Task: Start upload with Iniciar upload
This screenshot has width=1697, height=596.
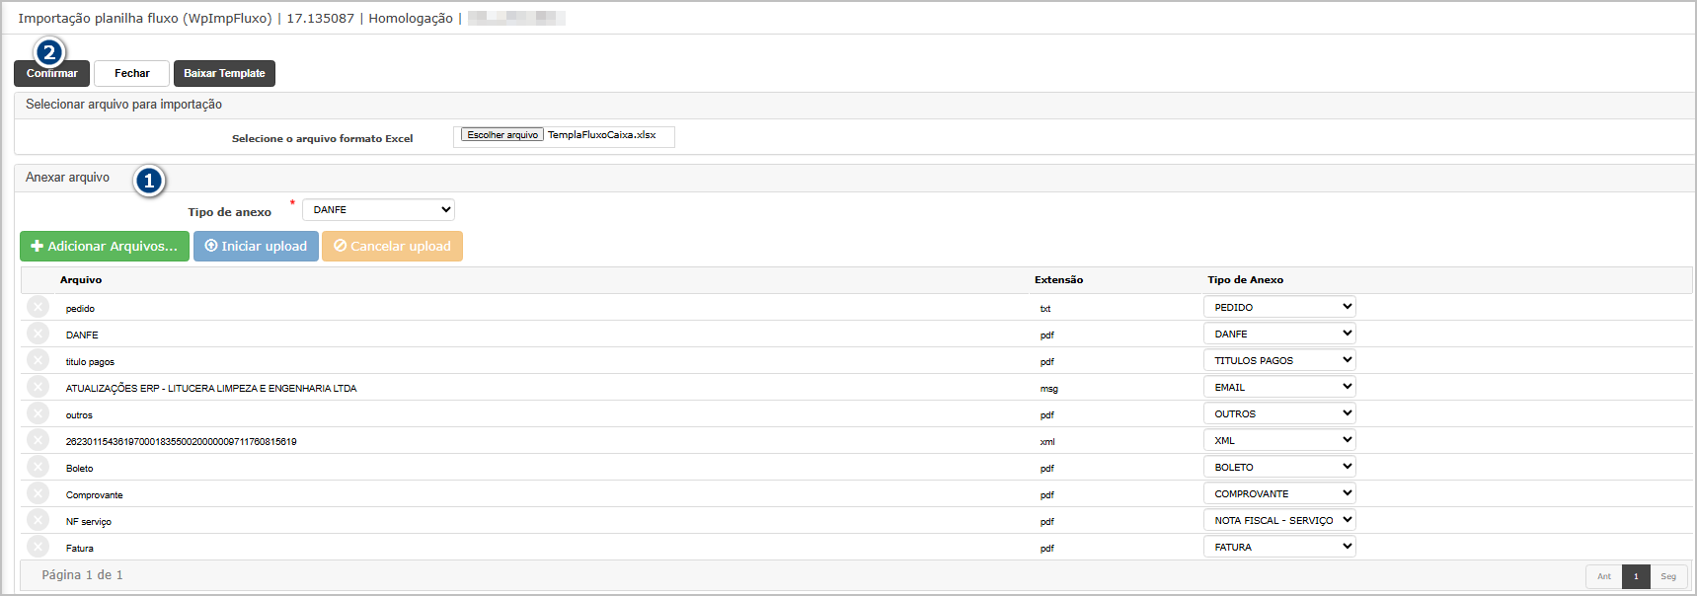Action: [256, 247]
